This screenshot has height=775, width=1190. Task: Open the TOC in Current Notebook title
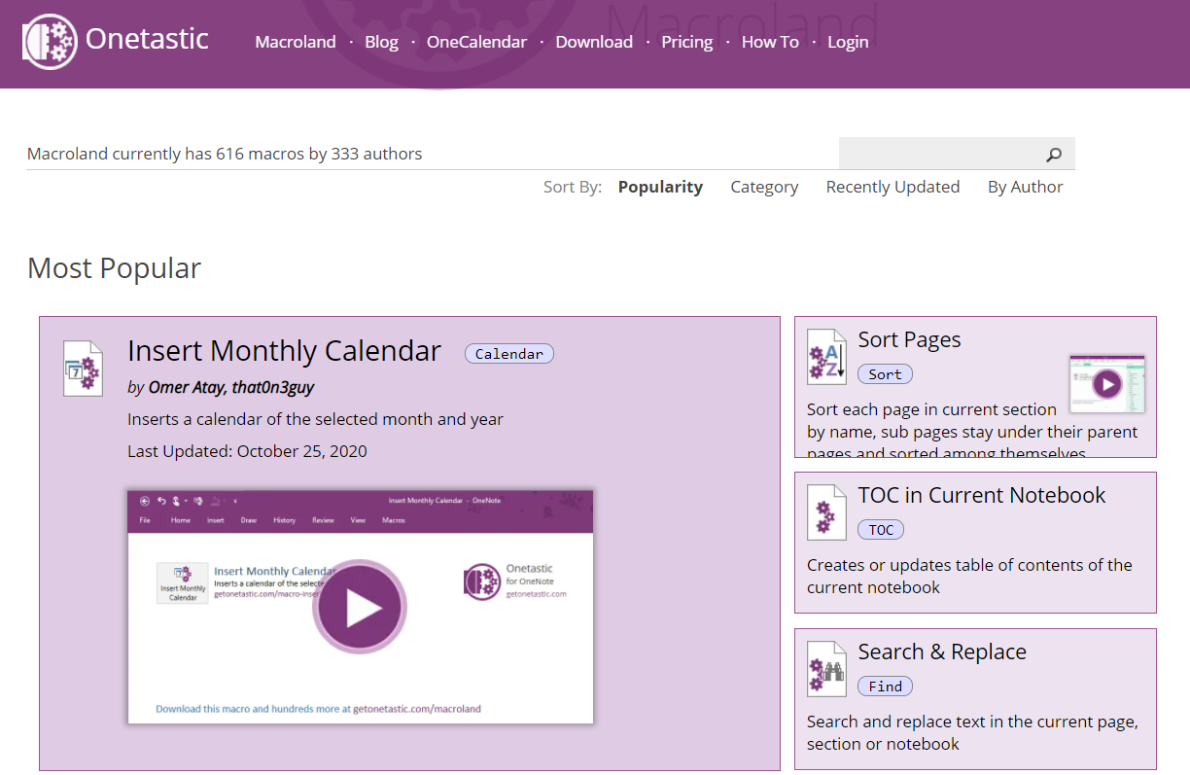coord(982,495)
